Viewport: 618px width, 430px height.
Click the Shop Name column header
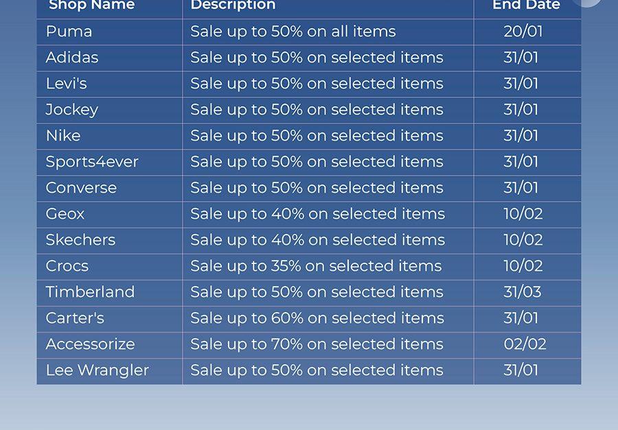pyautogui.click(x=92, y=5)
